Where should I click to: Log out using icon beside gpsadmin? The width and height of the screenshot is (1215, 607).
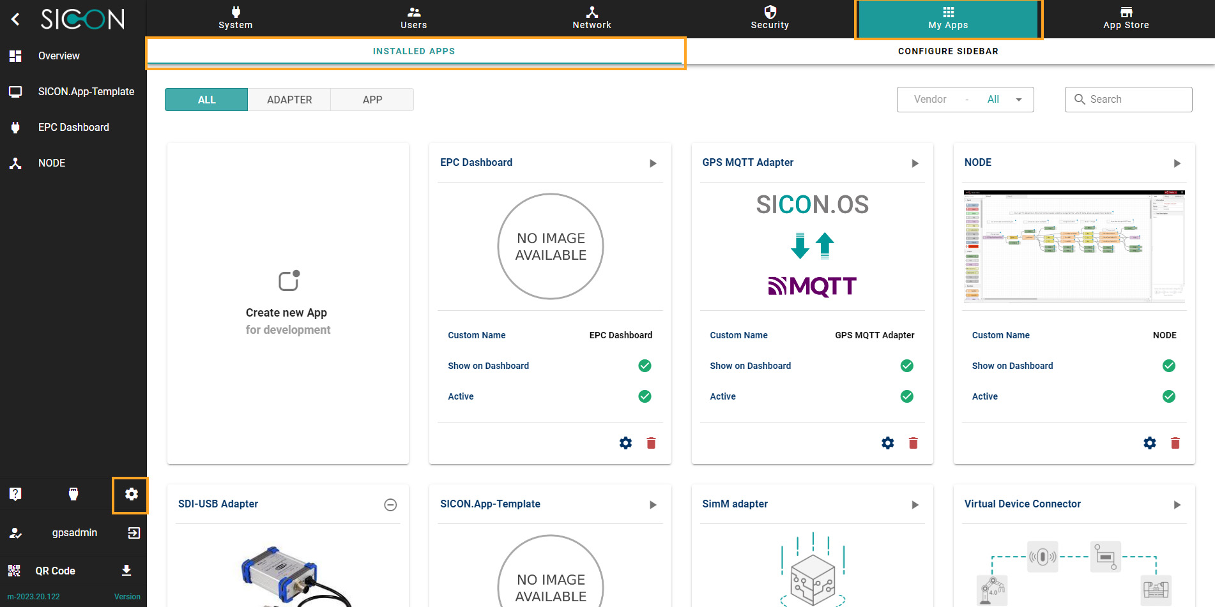click(134, 533)
